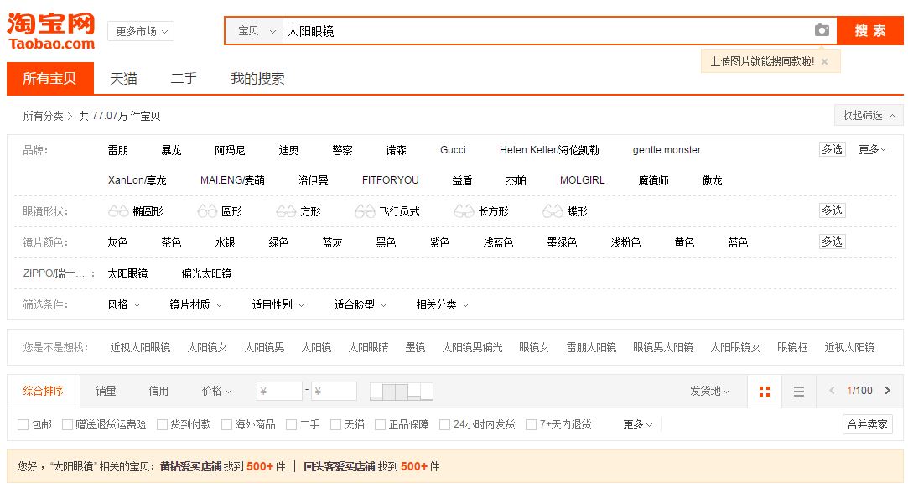Close the upload image tooltip

pos(824,61)
